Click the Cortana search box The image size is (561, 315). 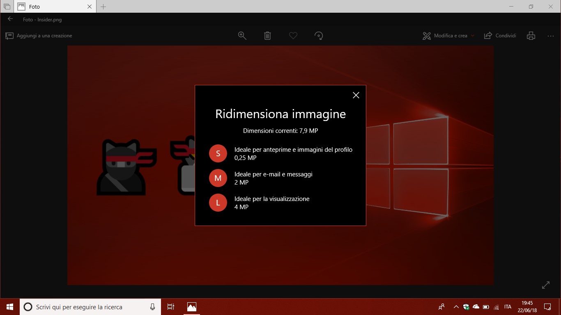point(90,307)
